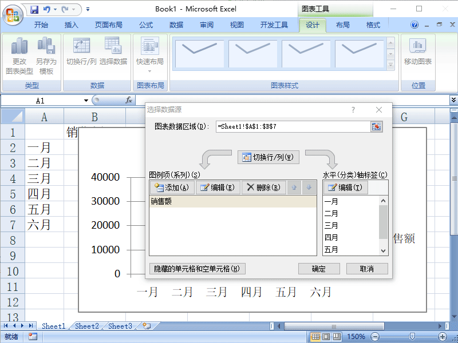The height and width of the screenshot is (343, 458).
Task: Click the Redo arrow icon
Action: point(65,10)
